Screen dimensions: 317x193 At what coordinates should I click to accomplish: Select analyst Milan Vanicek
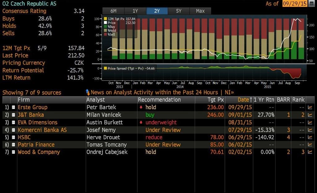tap(104, 115)
